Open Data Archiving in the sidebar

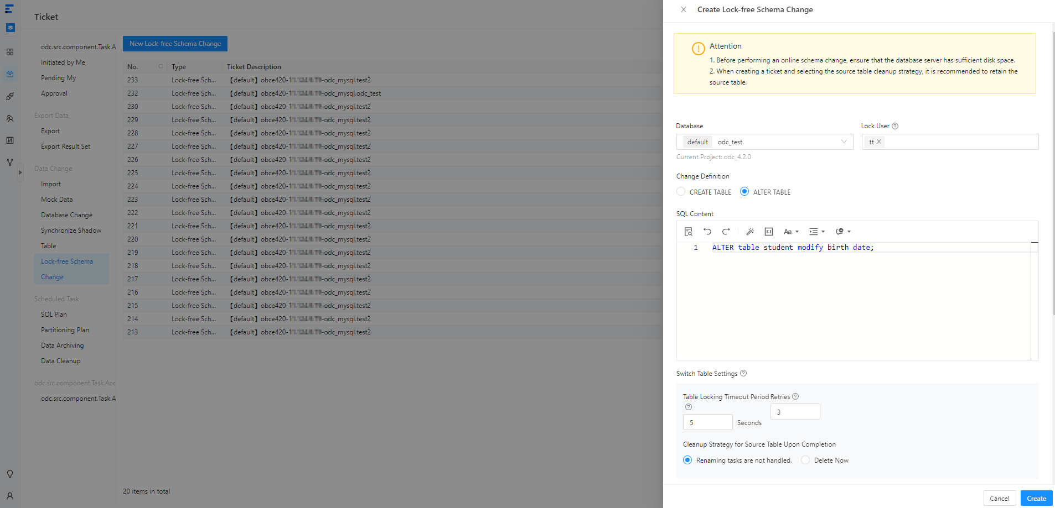coord(63,345)
